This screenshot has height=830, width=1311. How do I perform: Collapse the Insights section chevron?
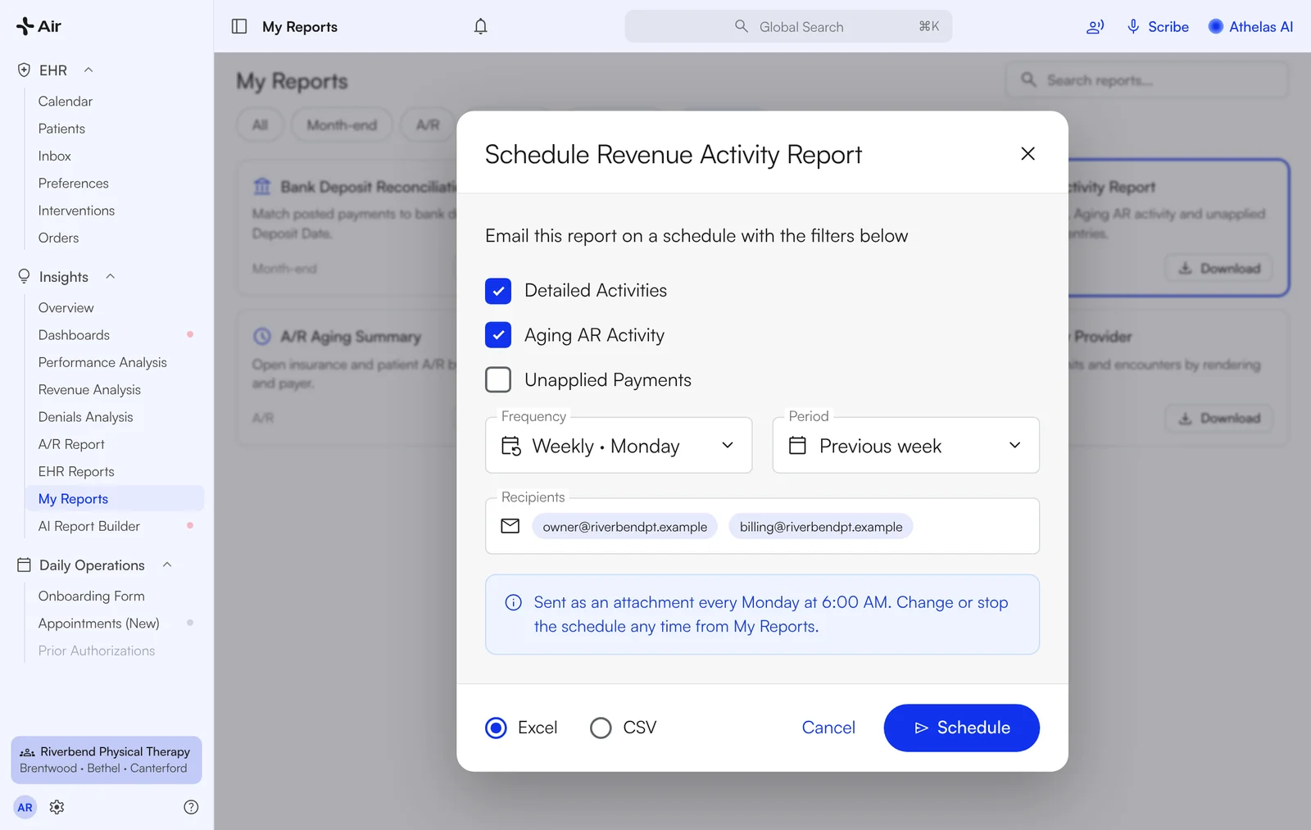pyautogui.click(x=111, y=277)
